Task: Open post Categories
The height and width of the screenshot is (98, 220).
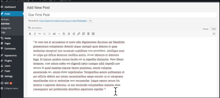Action: [x=6, y=28]
